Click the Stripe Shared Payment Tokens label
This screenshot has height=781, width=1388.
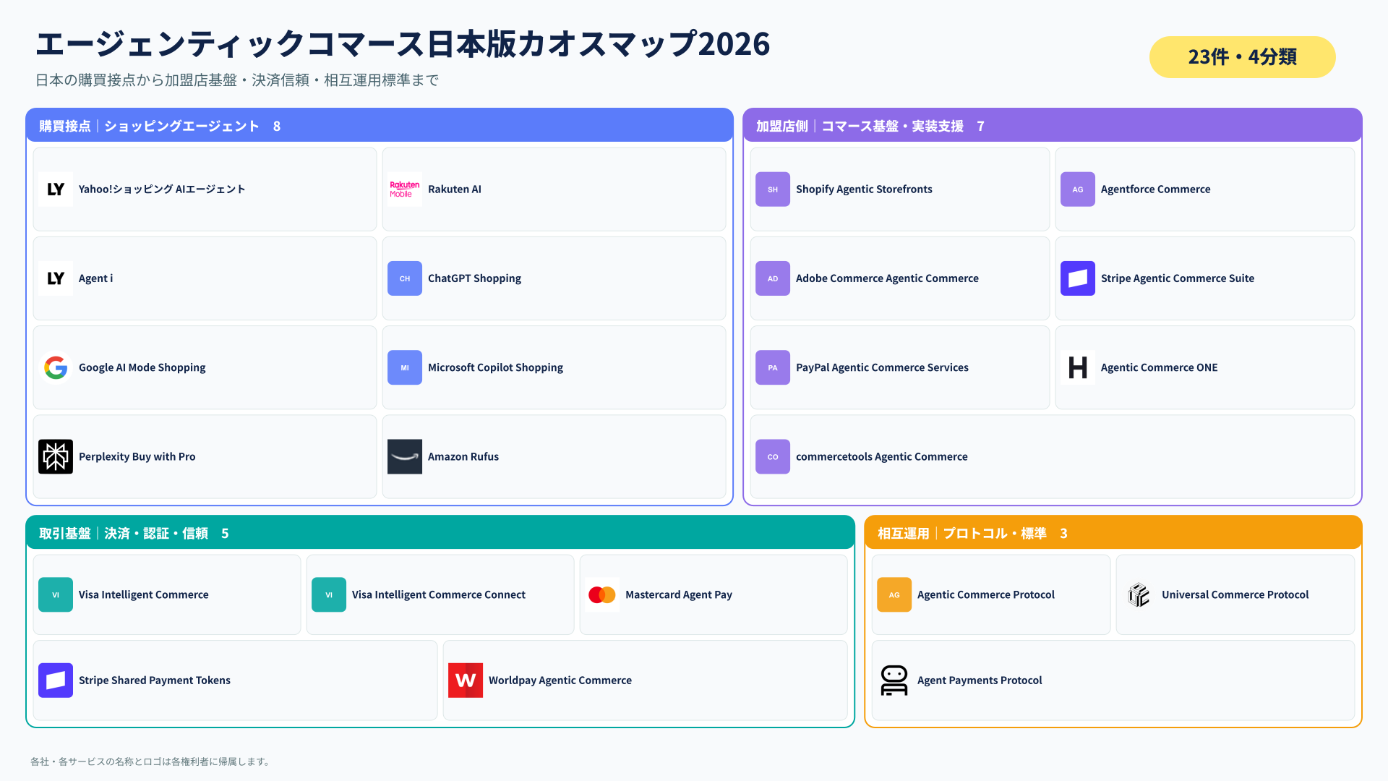[x=154, y=680]
